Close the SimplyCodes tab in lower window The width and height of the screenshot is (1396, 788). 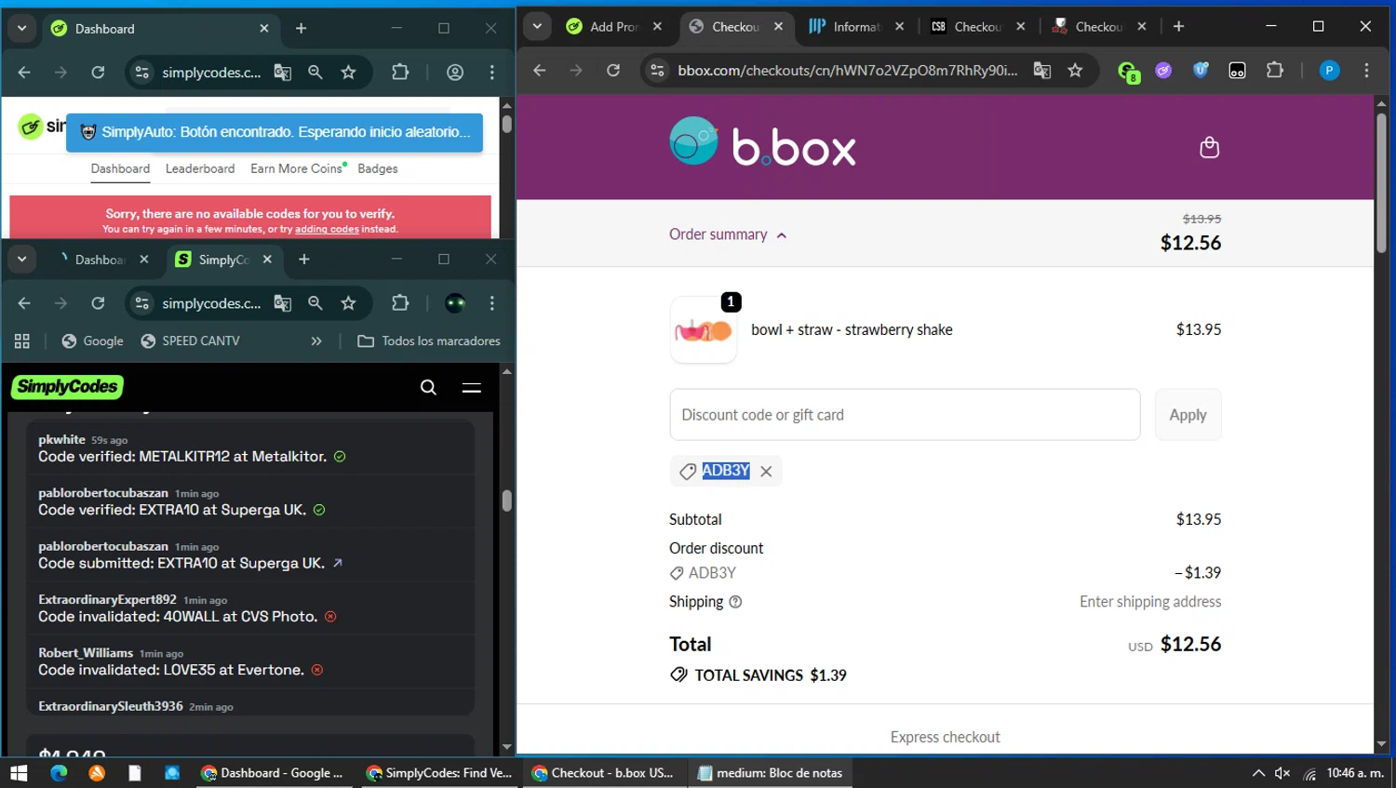[x=267, y=260]
